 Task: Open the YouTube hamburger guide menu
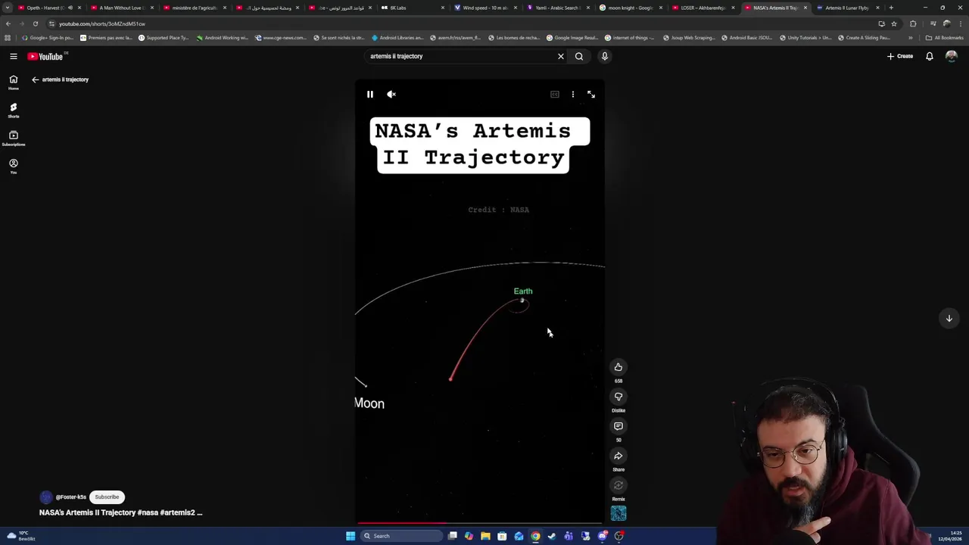(x=14, y=56)
